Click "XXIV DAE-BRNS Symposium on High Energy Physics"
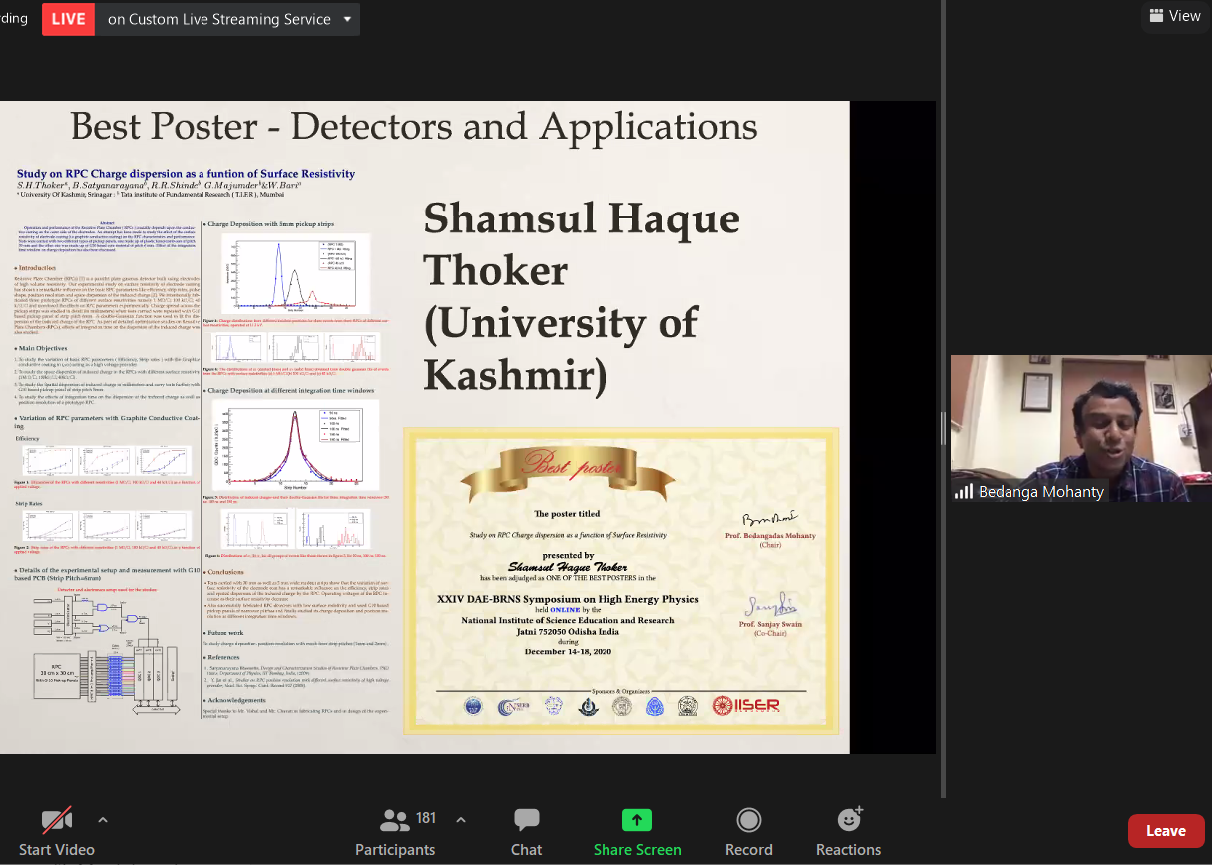This screenshot has height=865, width=1212. [x=568, y=599]
